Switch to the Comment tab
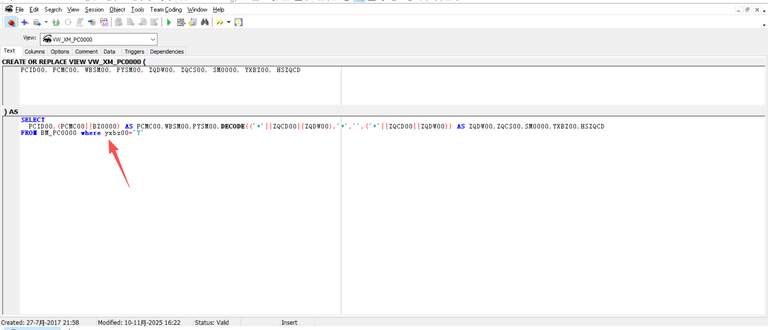The width and height of the screenshot is (768, 330). point(86,52)
